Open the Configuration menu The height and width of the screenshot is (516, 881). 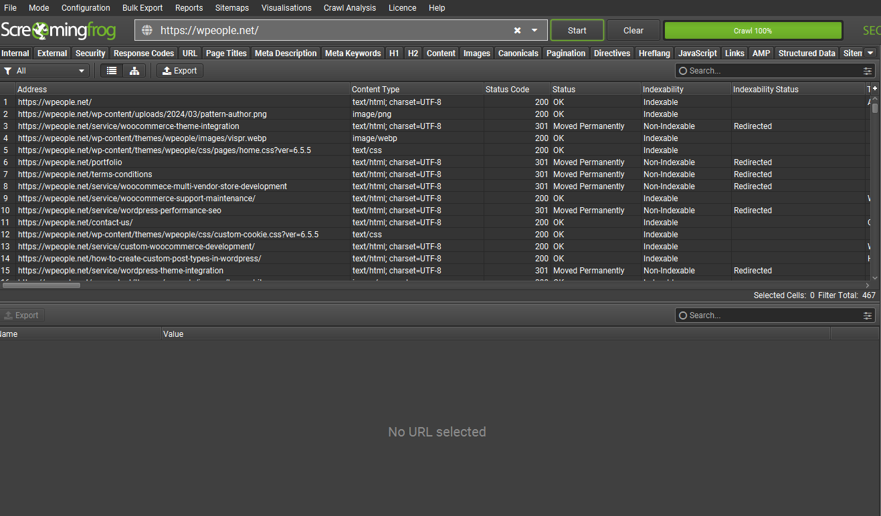[86, 8]
